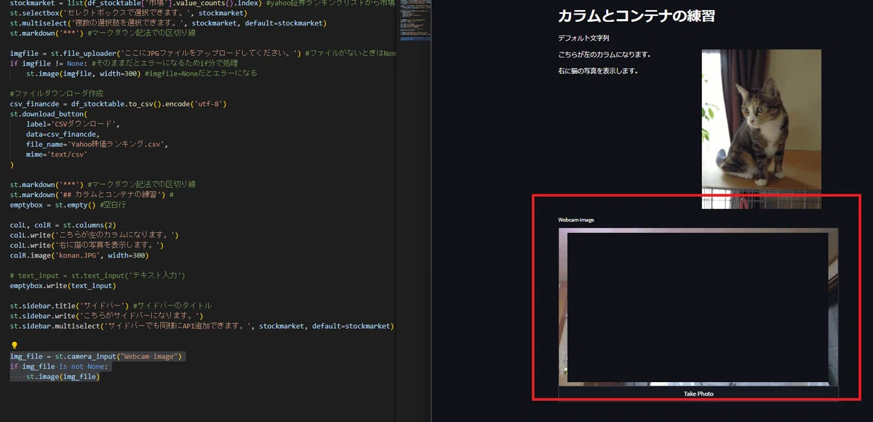Click the "mime='text/csv'" code line
The width and height of the screenshot is (873, 422).
pyautogui.click(x=57, y=154)
